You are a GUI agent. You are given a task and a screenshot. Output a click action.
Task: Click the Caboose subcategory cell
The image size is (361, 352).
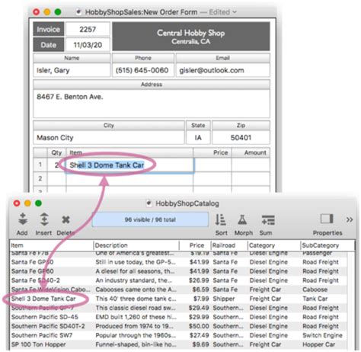point(315,290)
